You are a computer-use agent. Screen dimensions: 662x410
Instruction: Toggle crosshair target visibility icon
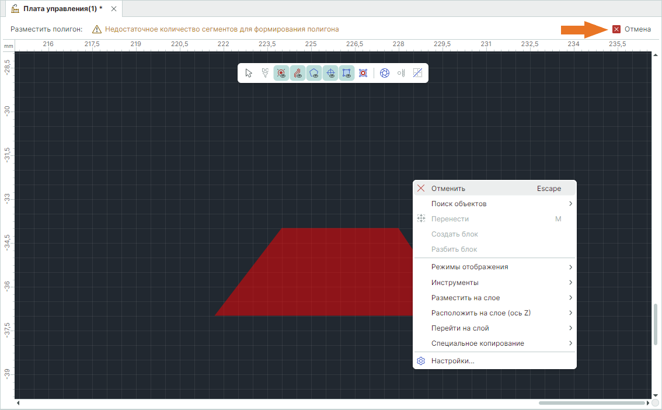click(x=330, y=73)
